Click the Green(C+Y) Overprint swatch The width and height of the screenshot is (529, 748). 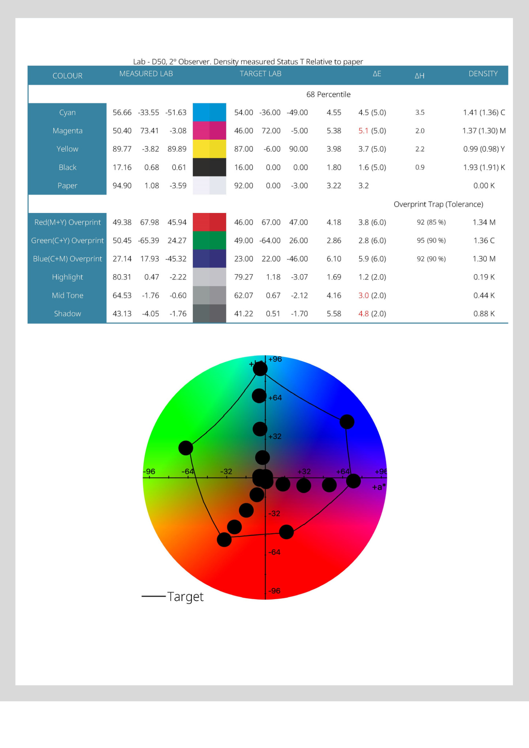pos(209,240)
